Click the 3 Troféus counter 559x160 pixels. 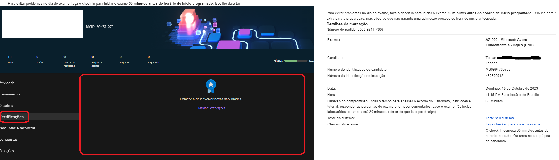pyautogui.click(x=40, y=60)
